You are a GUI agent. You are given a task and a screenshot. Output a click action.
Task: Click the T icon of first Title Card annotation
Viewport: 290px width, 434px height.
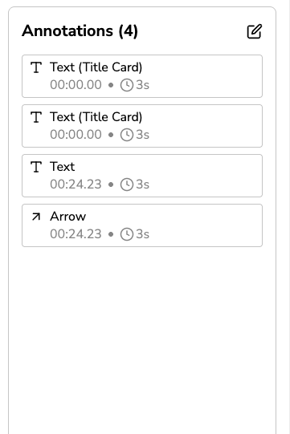point(36,67)
